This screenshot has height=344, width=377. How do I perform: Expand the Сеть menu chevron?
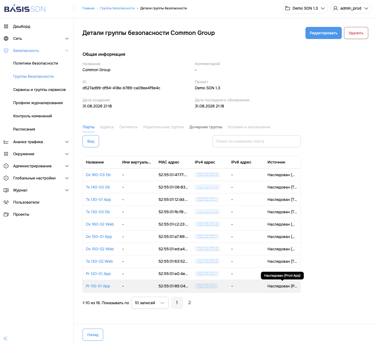(x=67, y=38)
